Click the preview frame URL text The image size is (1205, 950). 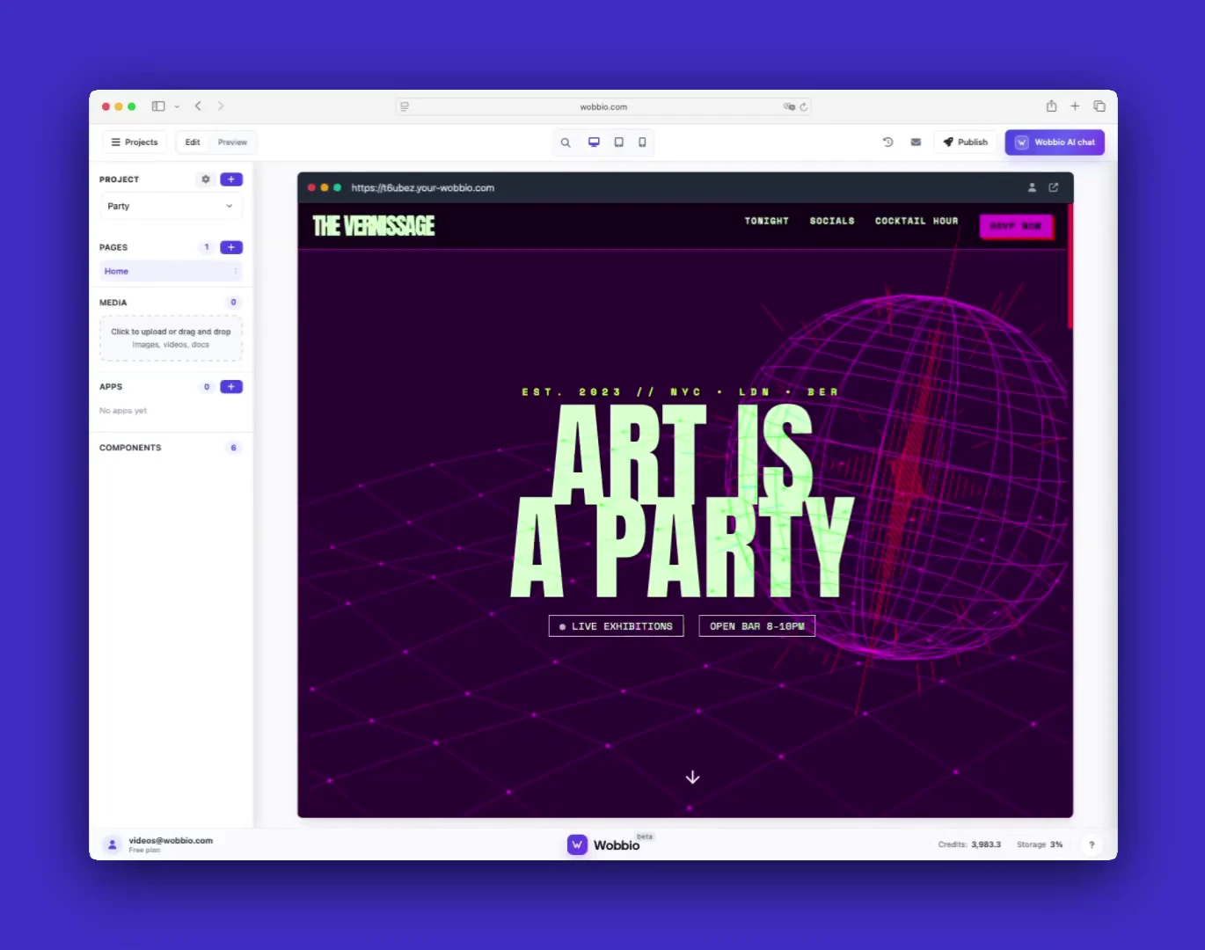(x=422, y=187)
